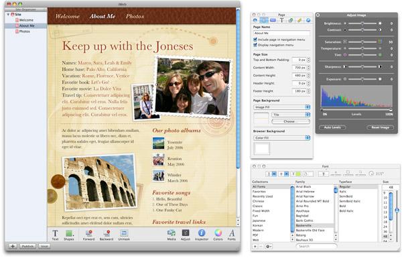Adjust the Saturation slider

coord(362,42)
